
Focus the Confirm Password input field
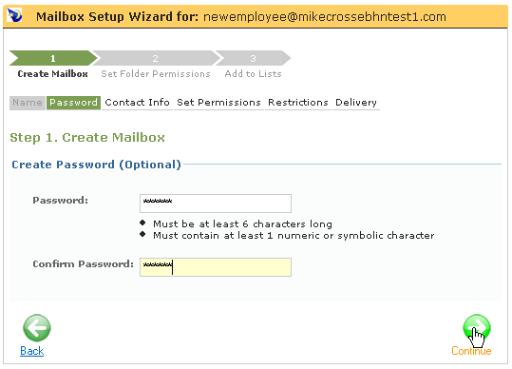216,267
